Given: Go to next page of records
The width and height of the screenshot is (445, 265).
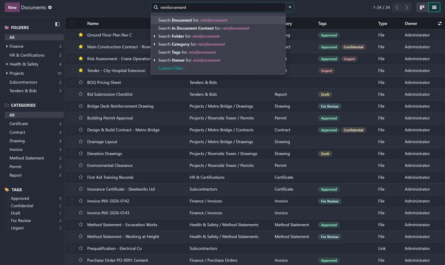Looking at the screenshot, I should pyautogui.click(x=407, y=7).
